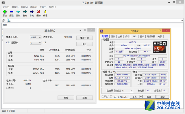Click the 94.9 W TDP value
This screenshot has height=114, width=185.
point(147,45)
